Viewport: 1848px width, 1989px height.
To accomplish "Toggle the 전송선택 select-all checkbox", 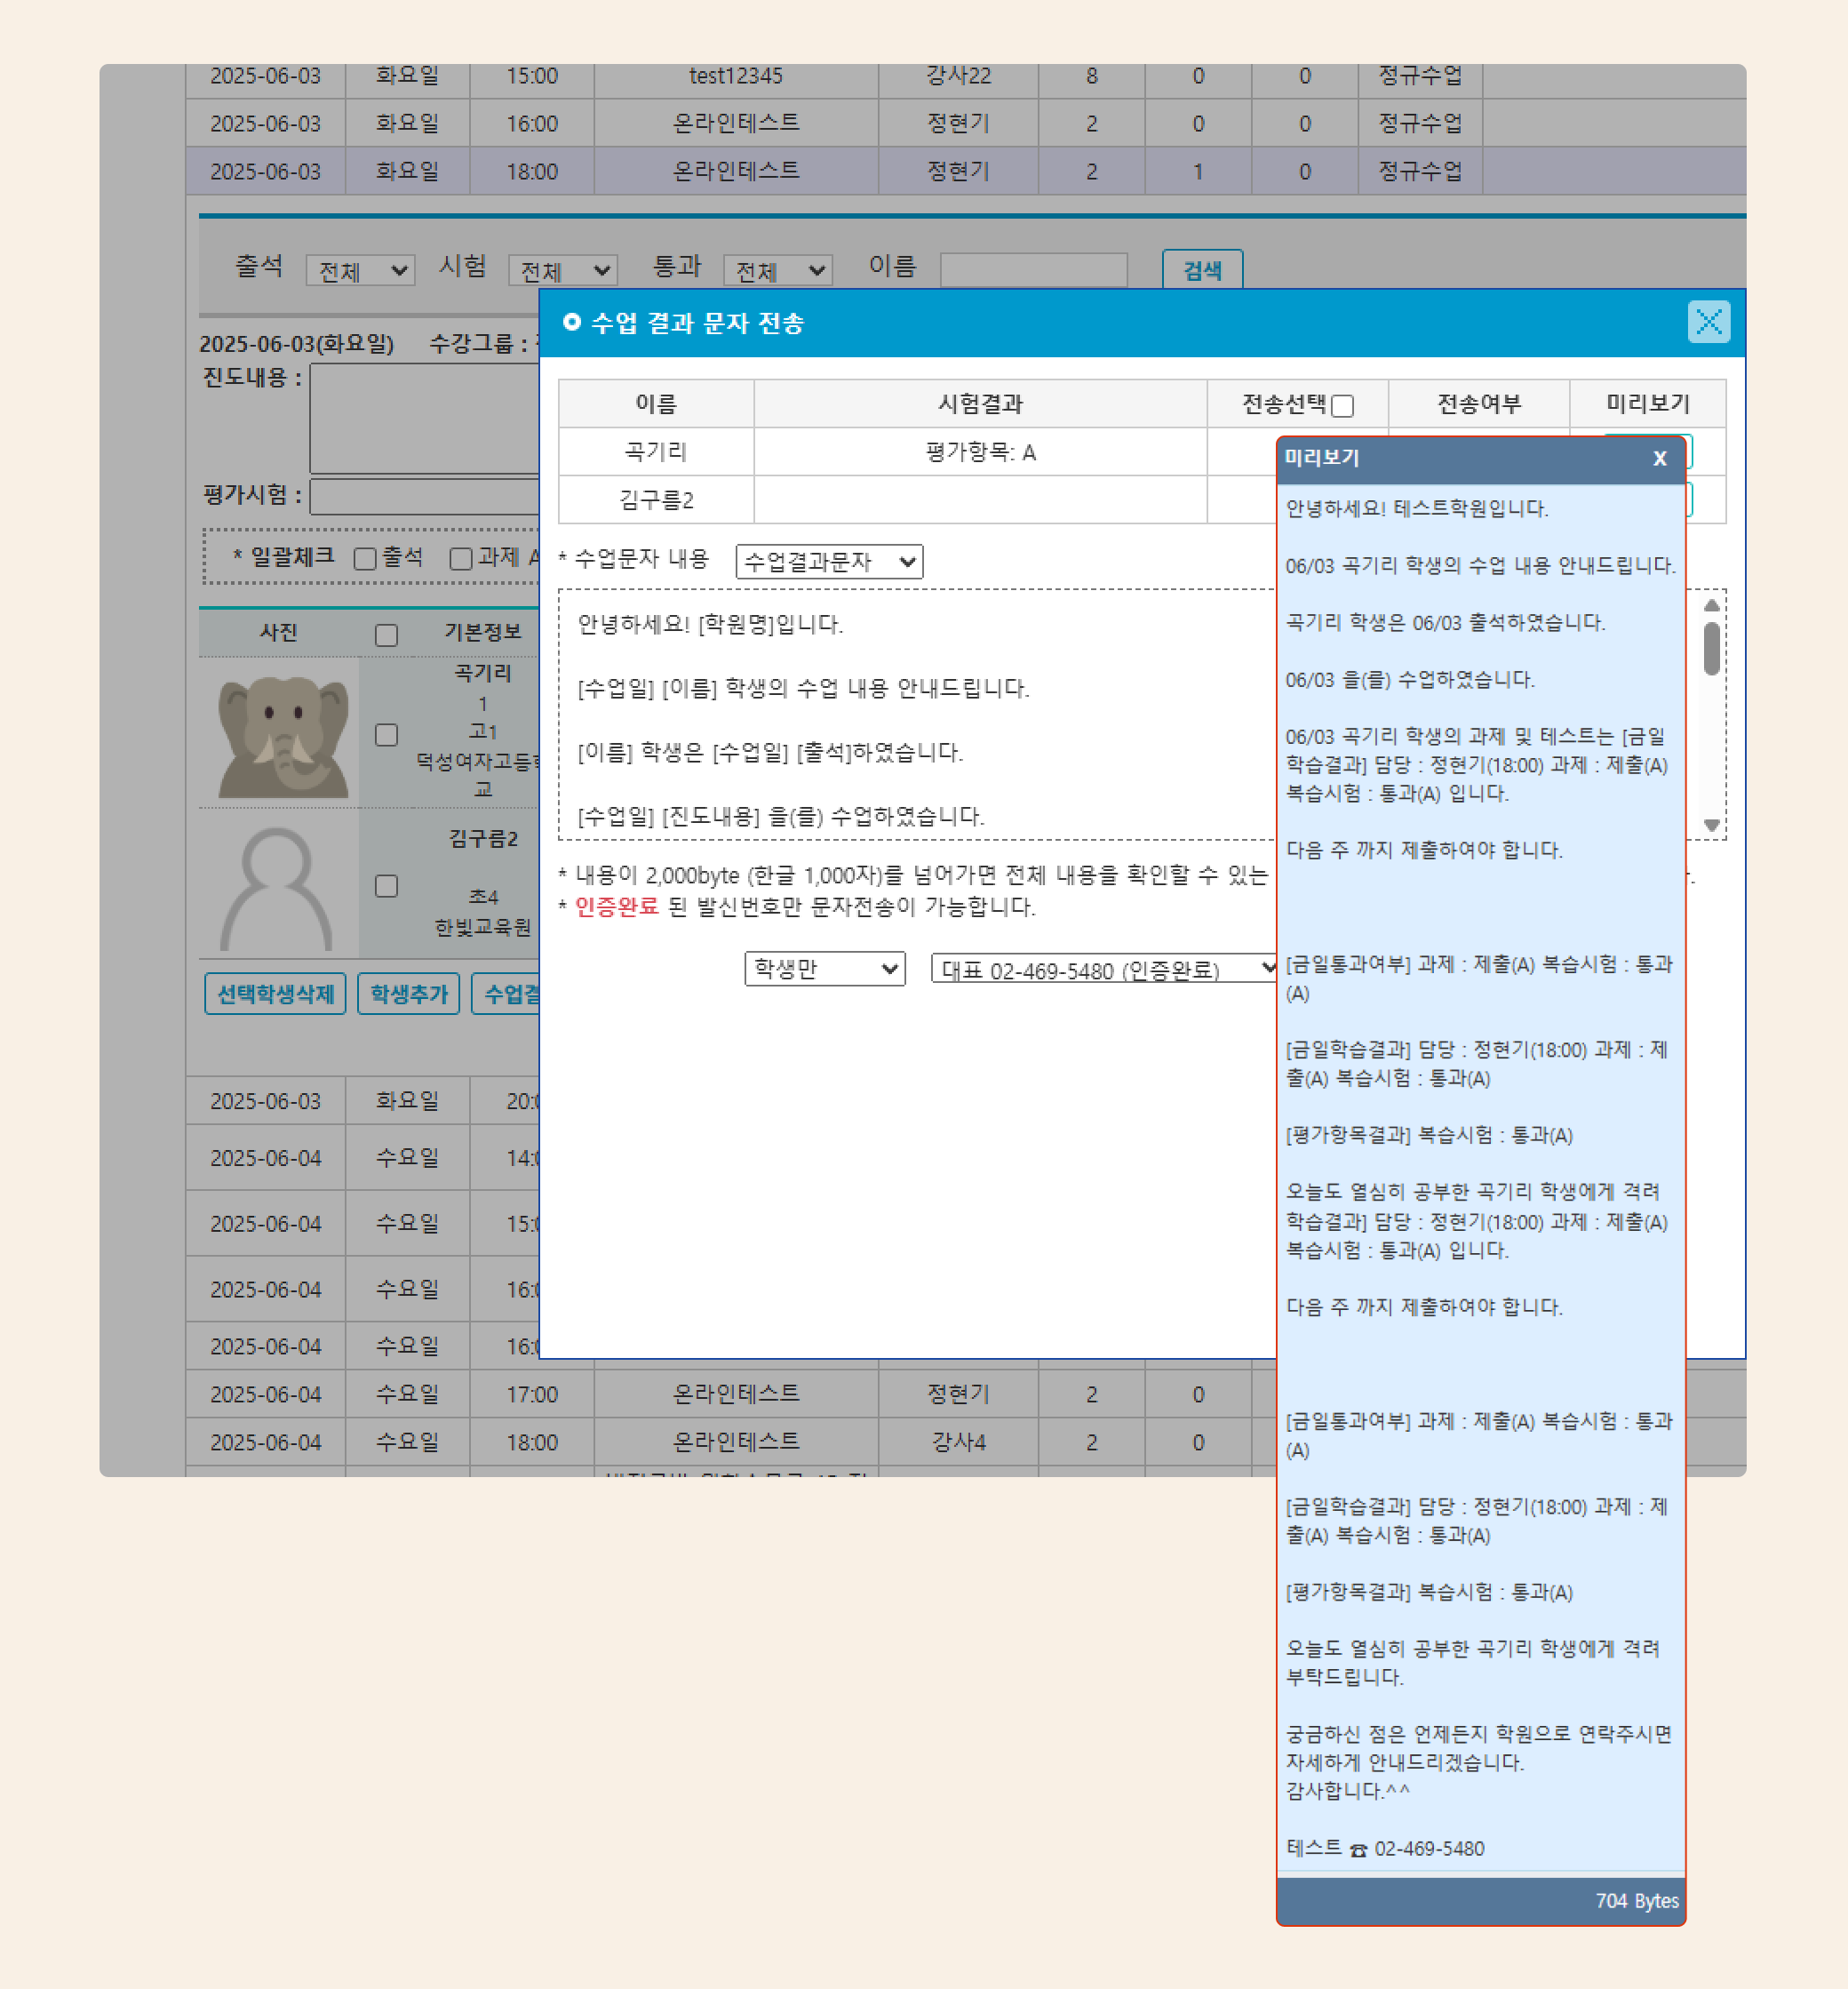I will click(x=1342, y=405).
